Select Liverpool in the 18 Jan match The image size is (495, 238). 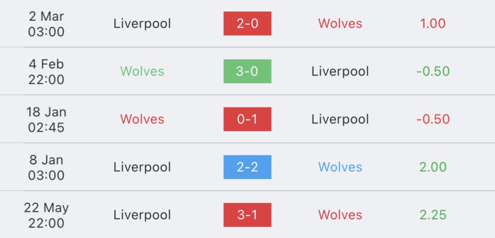[340, 119]
